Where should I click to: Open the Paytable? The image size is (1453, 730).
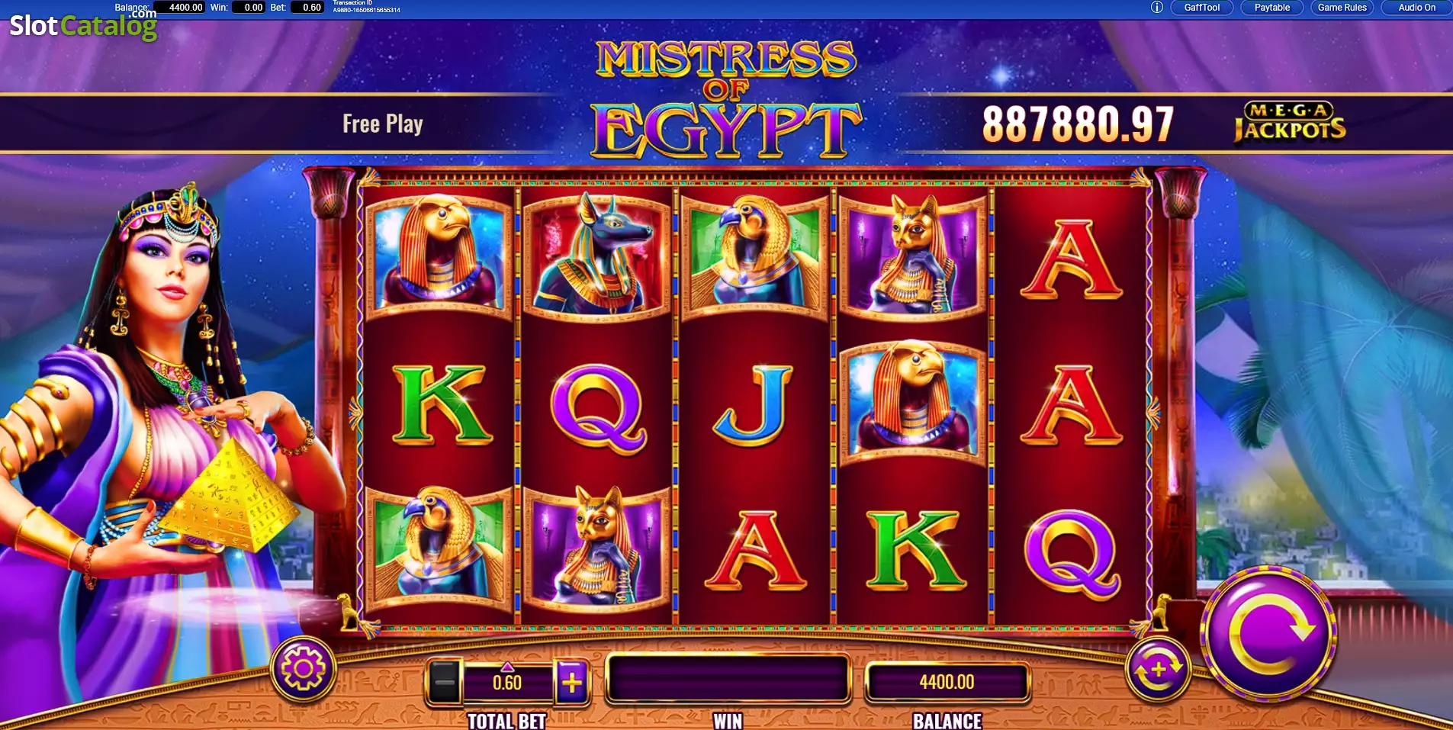tap(1272, 8)
